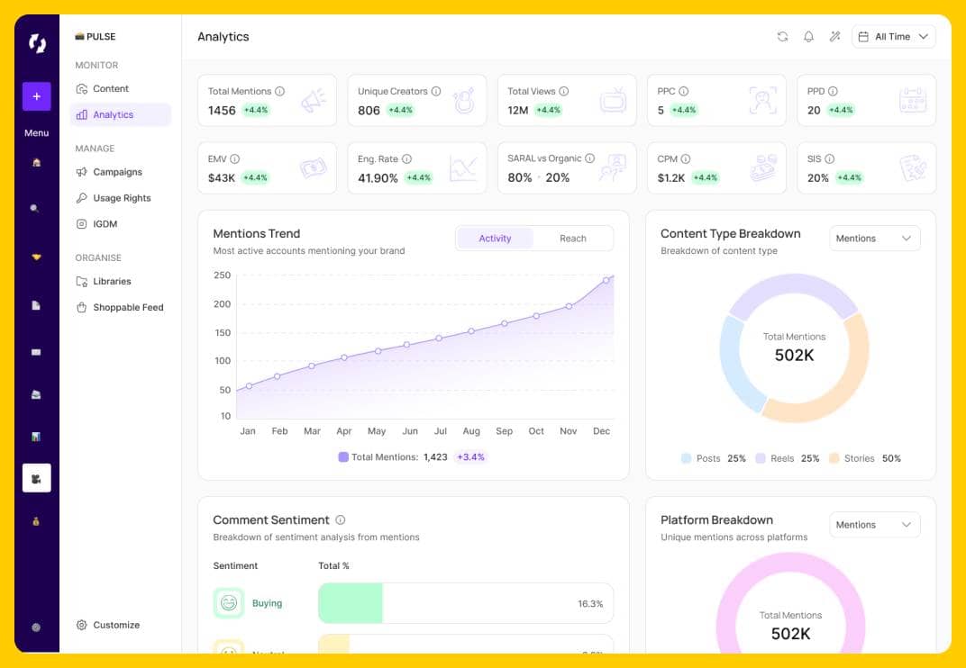The width and height of the screenshot is (966, 668).
Task: Click info icon beside Comment Sentiment
Action: click(x=340, y=519)
